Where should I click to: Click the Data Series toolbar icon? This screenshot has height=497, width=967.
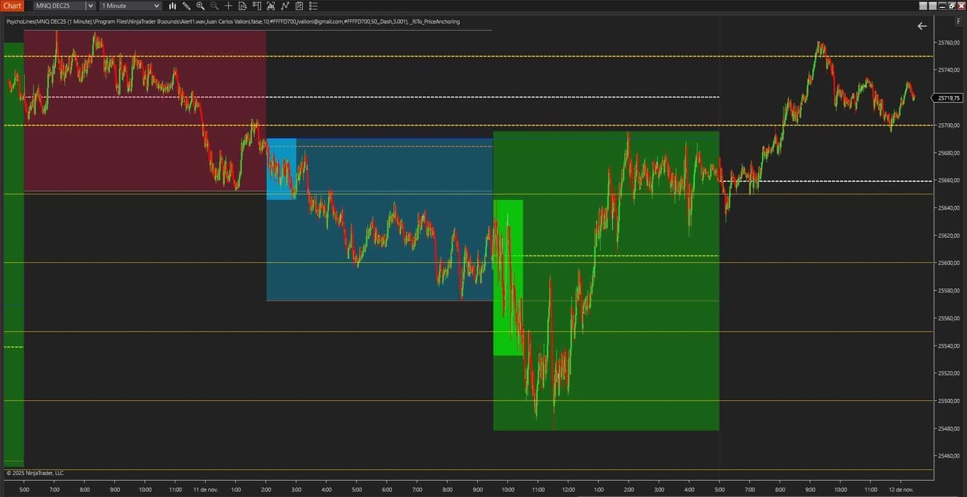243,6
